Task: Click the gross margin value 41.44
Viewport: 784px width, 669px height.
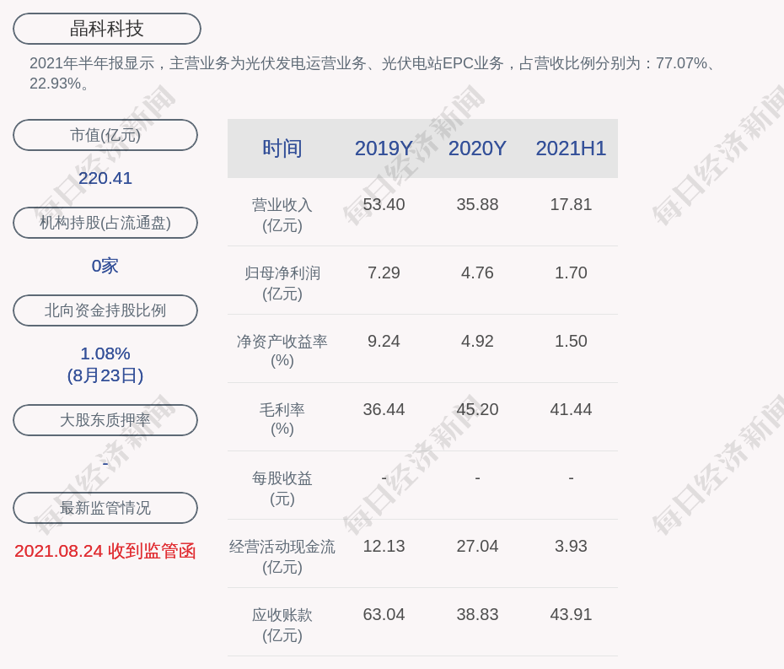Action: click(571, 409)
